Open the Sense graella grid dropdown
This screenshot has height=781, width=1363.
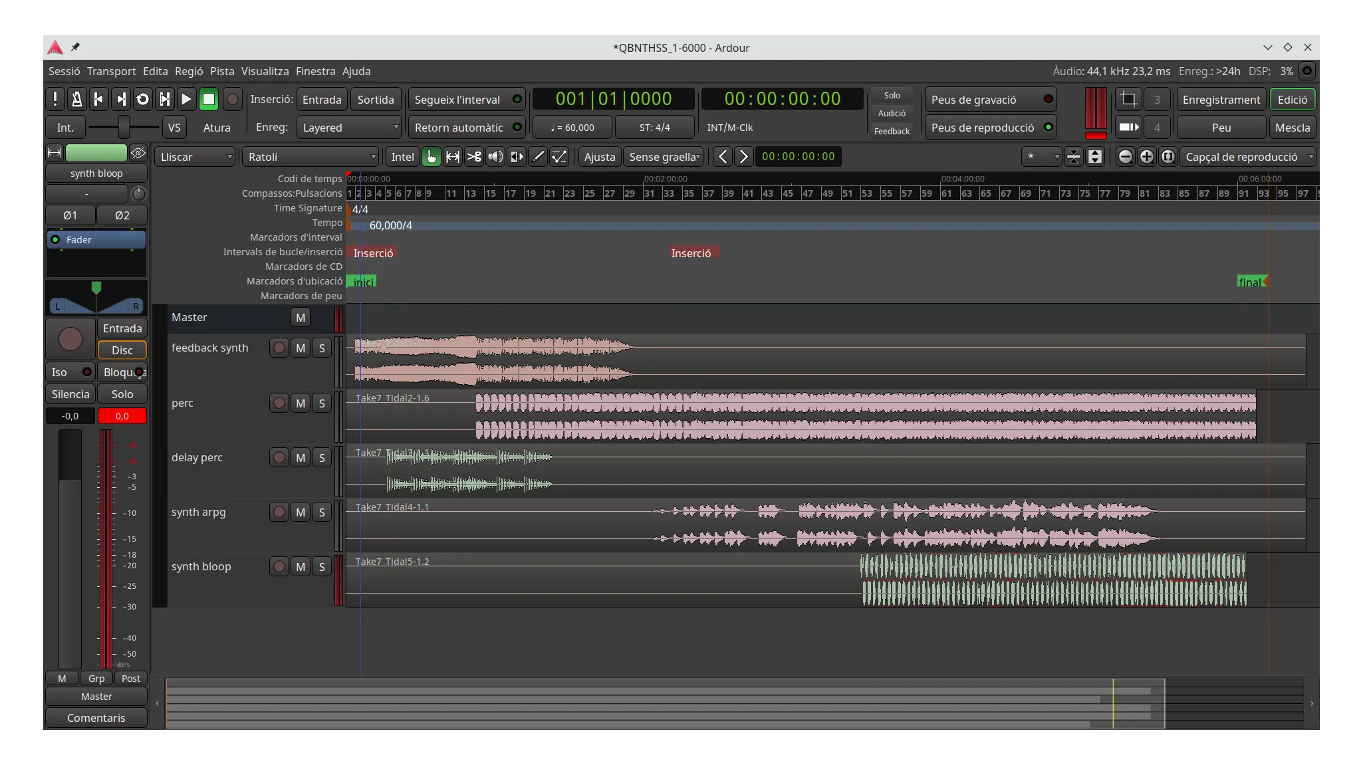663,157
